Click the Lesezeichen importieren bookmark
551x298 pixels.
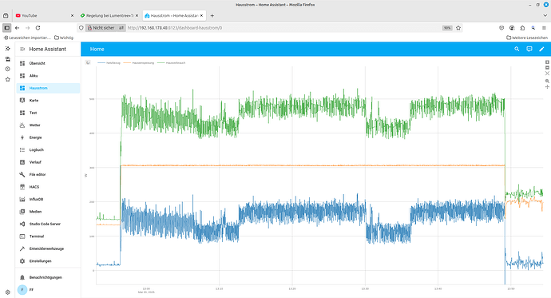point(27,38)
